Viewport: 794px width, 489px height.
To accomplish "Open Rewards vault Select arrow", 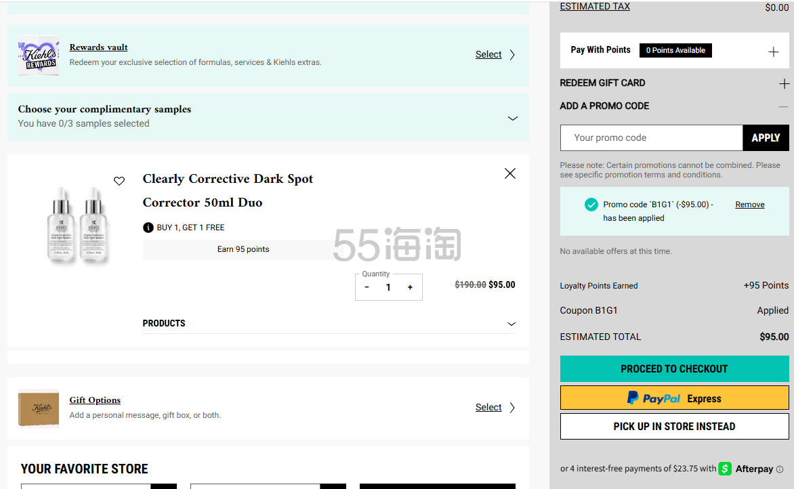I will click(x=512, y=55).
